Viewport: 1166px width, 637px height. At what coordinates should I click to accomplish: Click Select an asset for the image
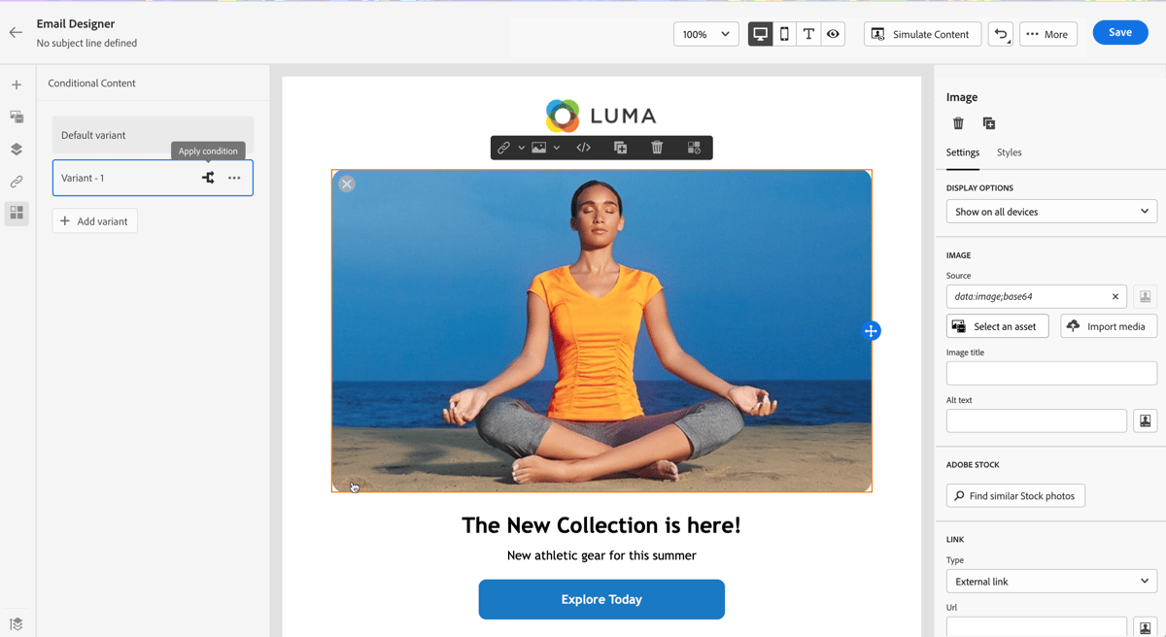(997, 325)
